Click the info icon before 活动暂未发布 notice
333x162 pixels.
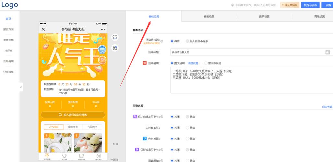(x=232, y=5)
